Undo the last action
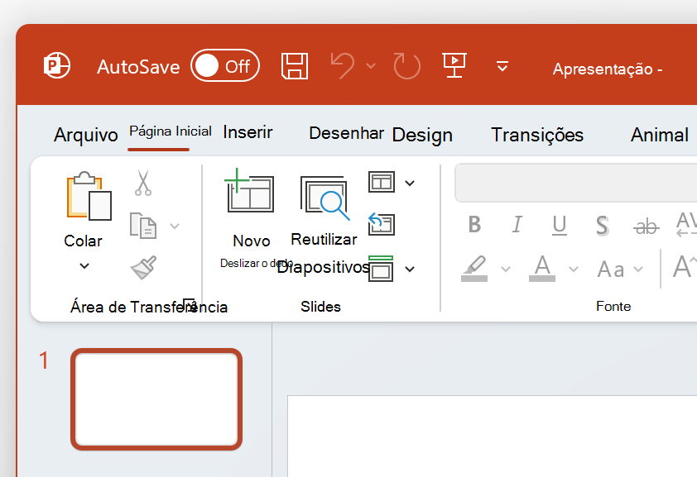The height and width of the screenshot is (477, 697). [343, 65]
